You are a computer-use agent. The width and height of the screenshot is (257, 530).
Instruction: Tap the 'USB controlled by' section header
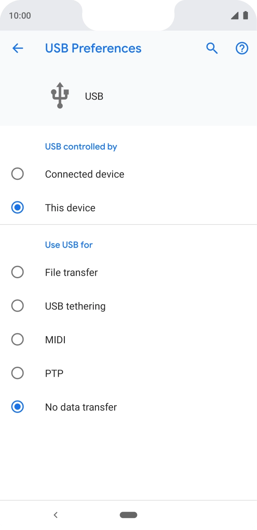pyautogui.click(x=81, y=147)
